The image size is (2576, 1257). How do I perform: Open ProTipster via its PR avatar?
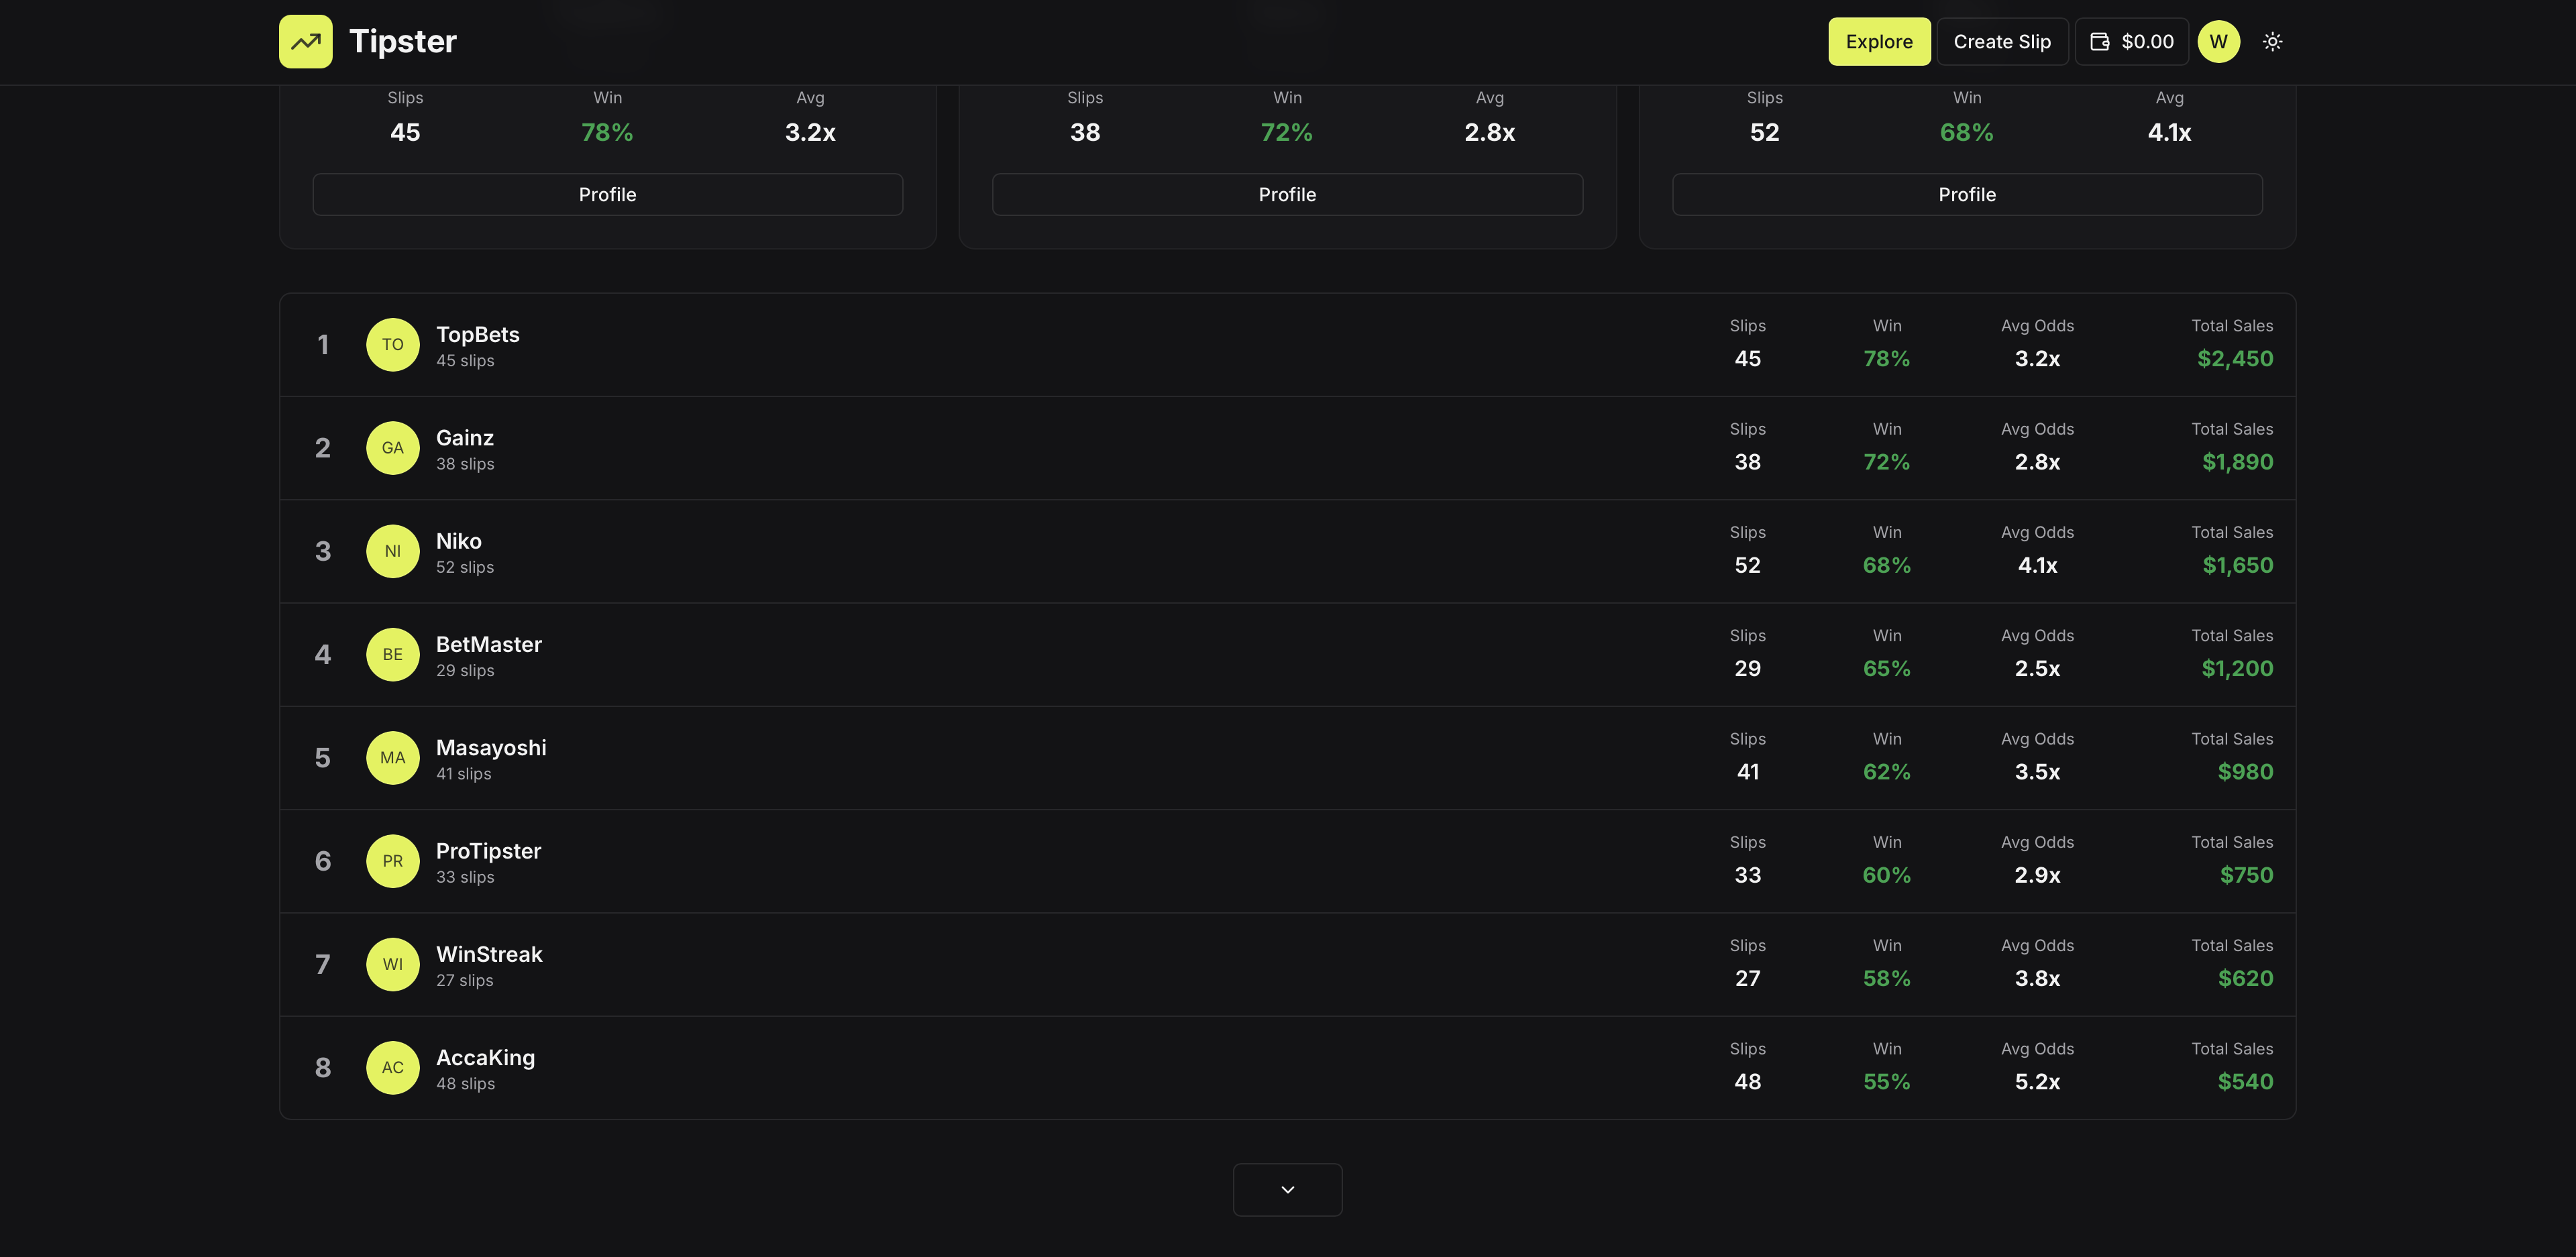[x=393, y=861]
